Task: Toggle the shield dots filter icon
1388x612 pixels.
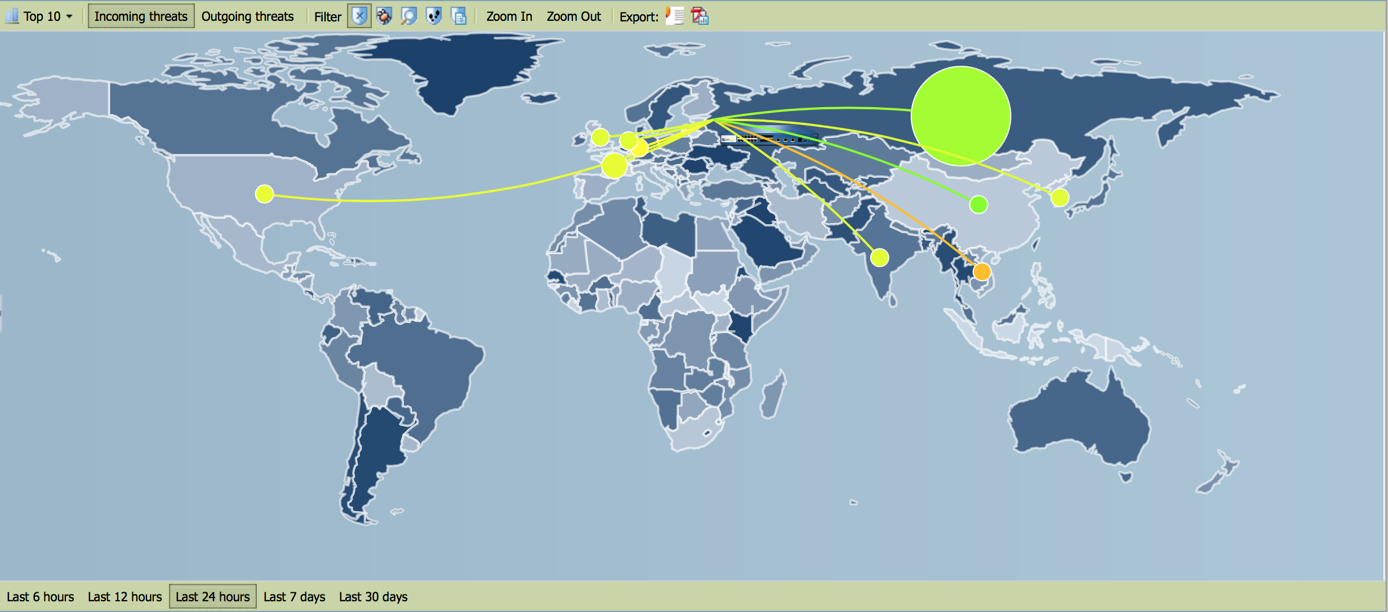Action: (434, 16)
